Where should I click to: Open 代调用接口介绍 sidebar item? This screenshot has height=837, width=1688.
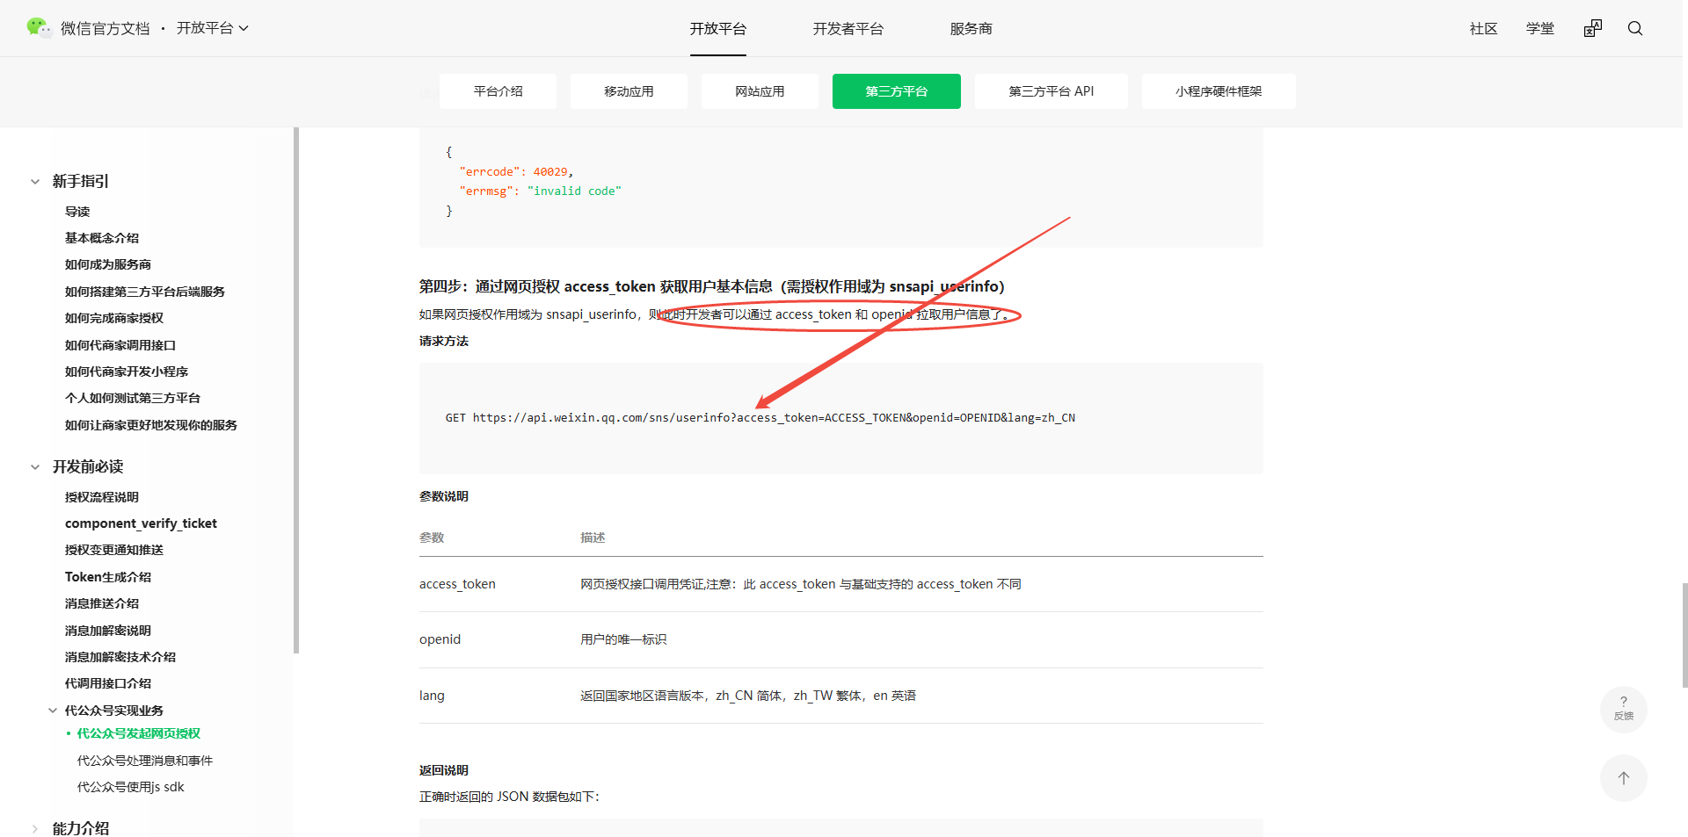pos(108,683)
